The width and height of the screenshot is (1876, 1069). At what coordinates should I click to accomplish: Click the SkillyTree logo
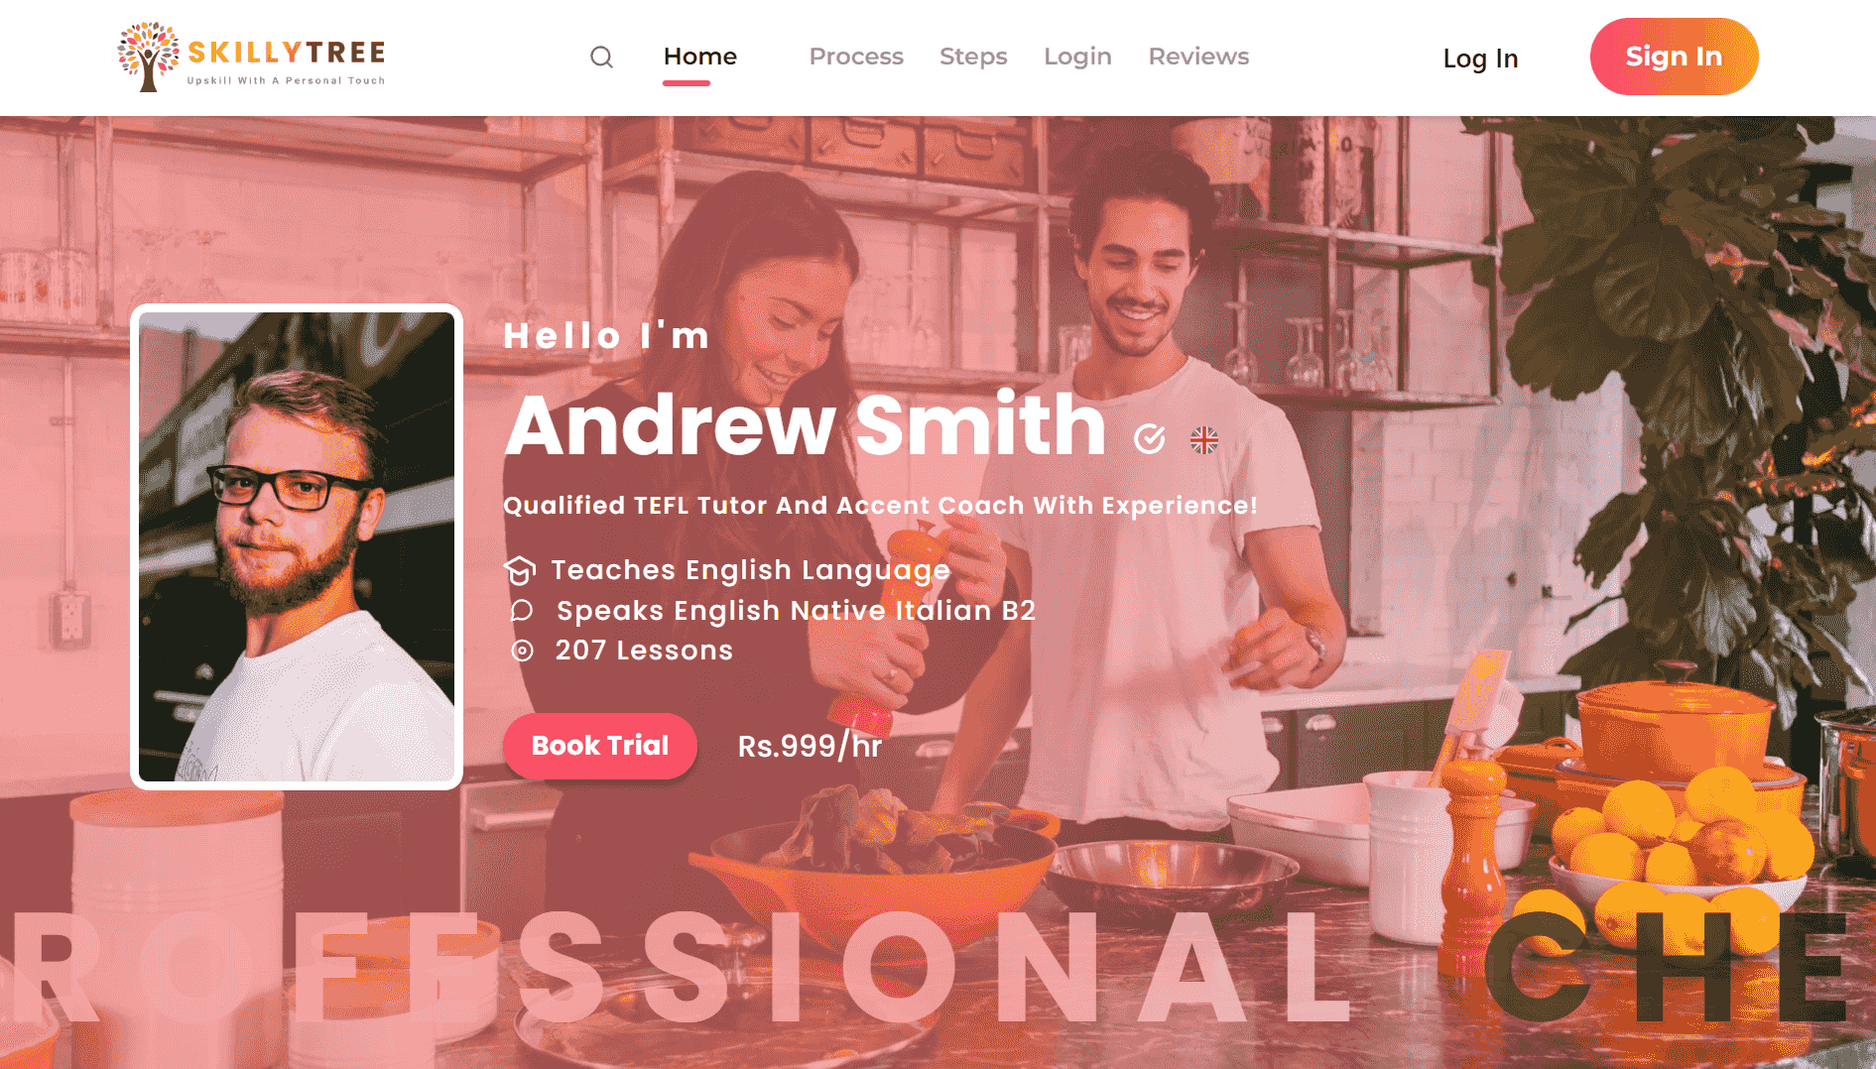(251, 57)
